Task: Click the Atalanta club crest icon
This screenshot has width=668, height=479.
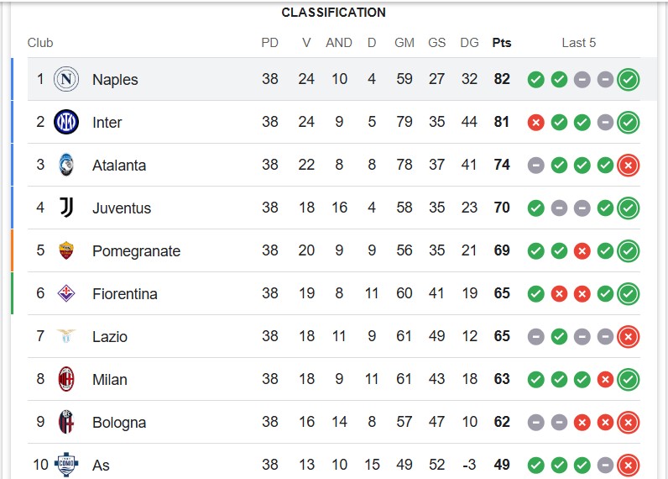Action: click(x=66, y=165)
